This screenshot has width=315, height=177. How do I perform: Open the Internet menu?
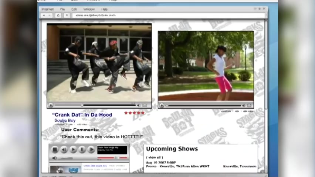47,9
